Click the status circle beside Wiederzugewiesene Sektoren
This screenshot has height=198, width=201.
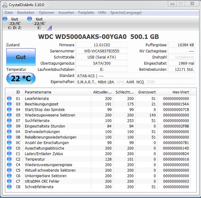pyautogui.click(x=9, y=115)
